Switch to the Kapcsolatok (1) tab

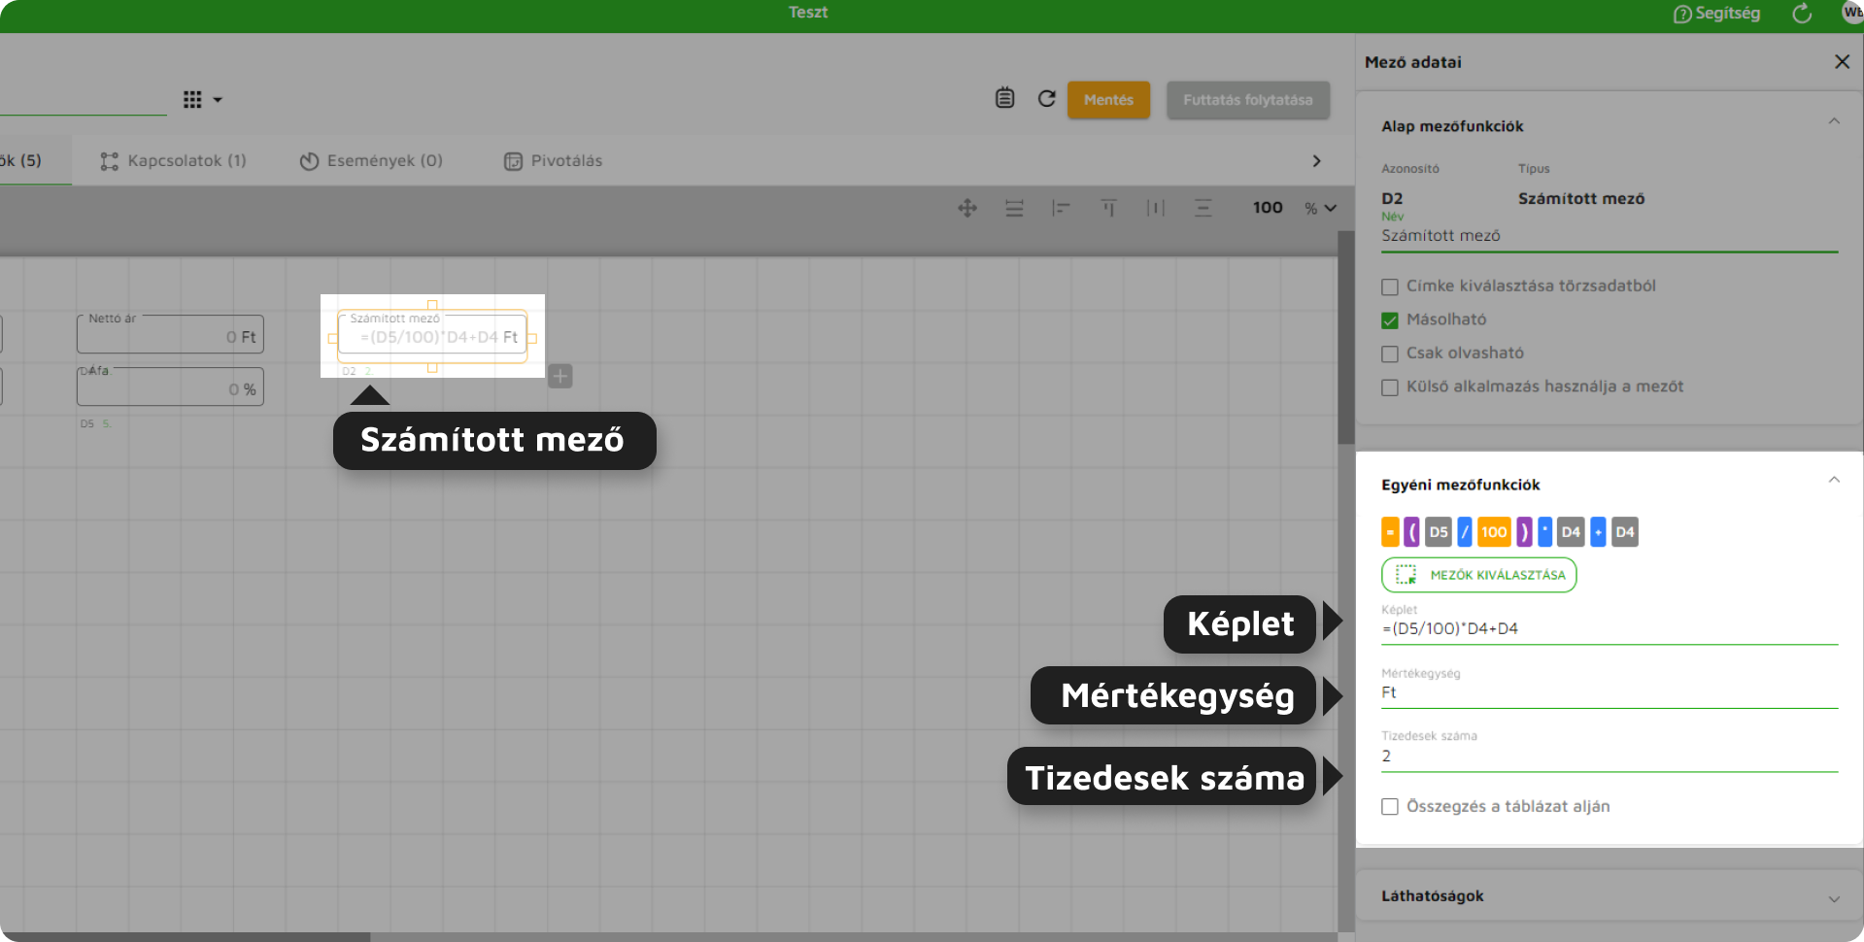tap(174, 160)
